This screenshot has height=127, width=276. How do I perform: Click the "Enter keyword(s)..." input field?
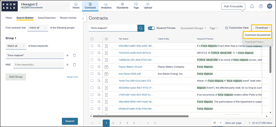tap(39, 65)
